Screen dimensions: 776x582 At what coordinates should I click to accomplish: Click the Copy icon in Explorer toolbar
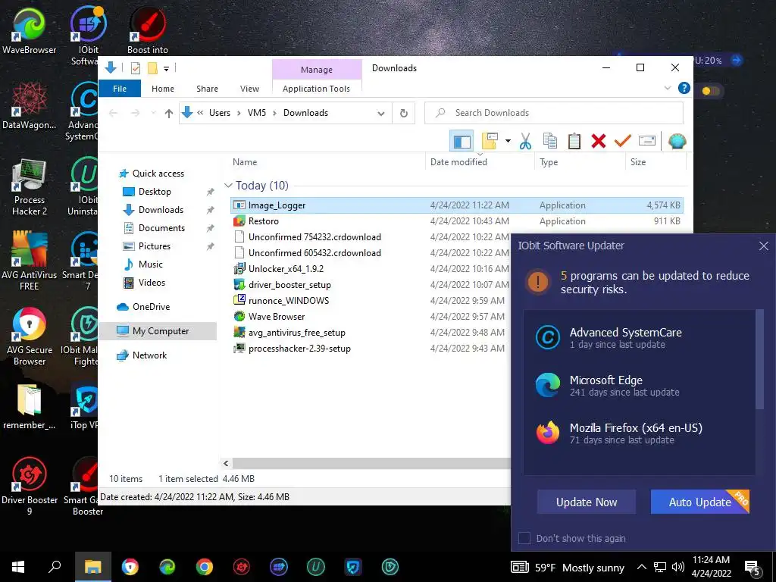click(x=550, y=141)
